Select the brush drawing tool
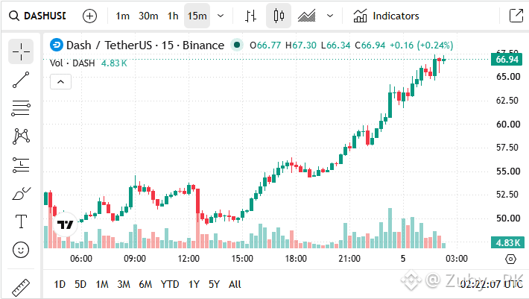This screenshot has width=529, height=299. [21, 193]
